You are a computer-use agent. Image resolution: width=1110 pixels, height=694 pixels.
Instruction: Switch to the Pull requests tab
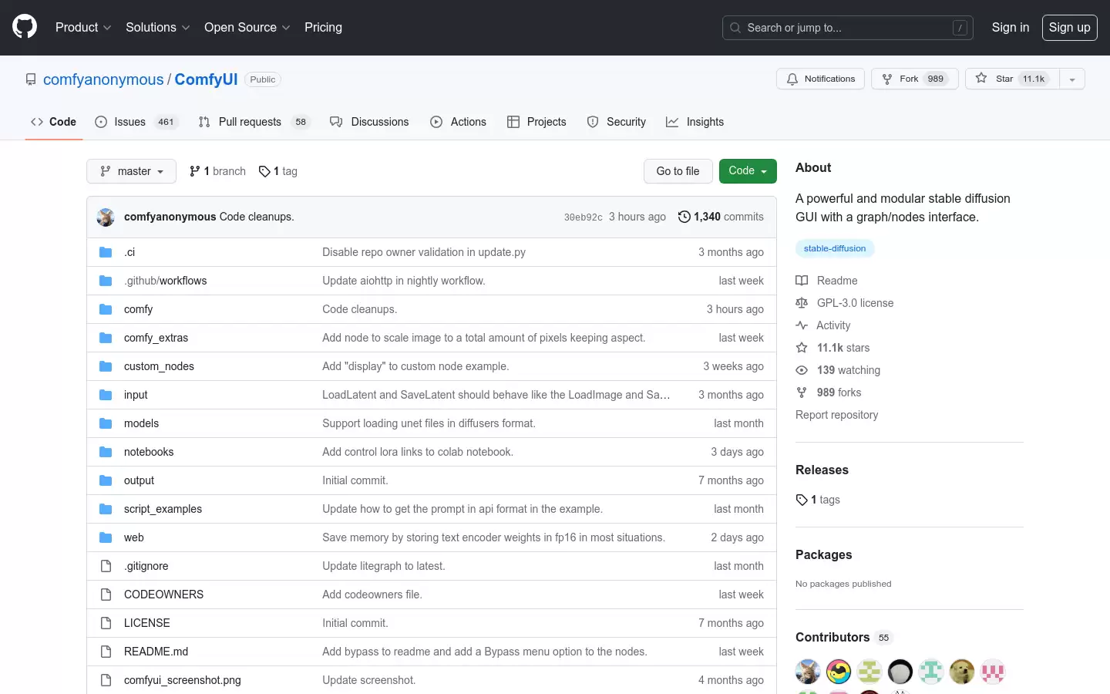[x=254, y=122]
